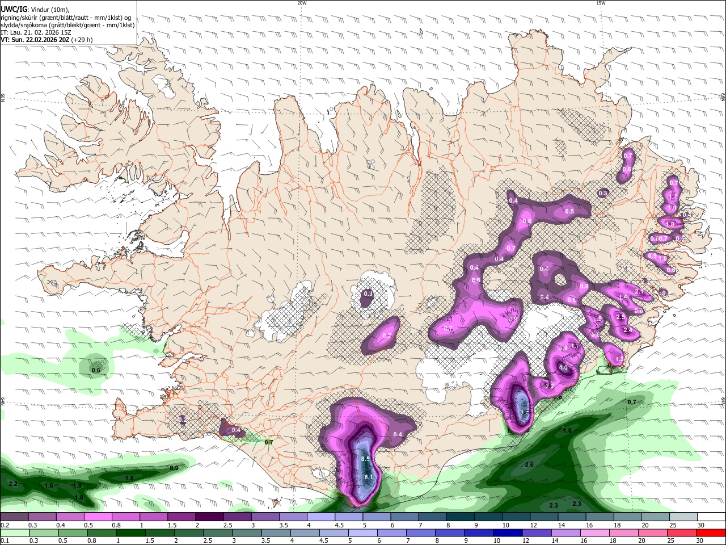Viewport: 726px width, 545px height.
Task: Click the crimson rain swatch between 25 and 30
Action: click(x=682, y=533)
